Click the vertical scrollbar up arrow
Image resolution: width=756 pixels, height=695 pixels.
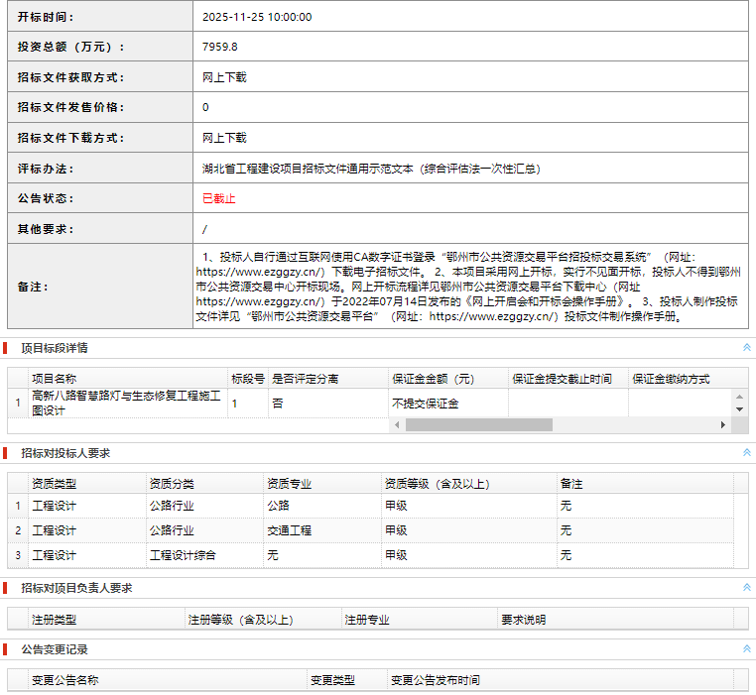(739, 396)
